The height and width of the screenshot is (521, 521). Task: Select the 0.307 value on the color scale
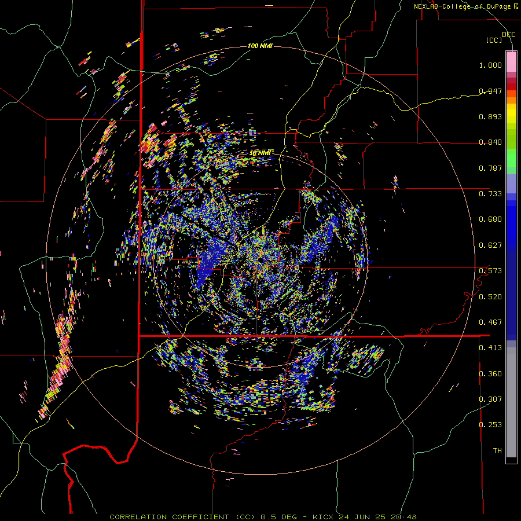(x=490, y=399)
